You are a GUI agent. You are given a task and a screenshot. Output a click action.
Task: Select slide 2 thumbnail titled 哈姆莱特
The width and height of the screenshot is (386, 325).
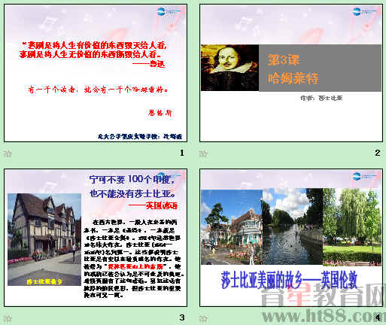pos(291,73)
